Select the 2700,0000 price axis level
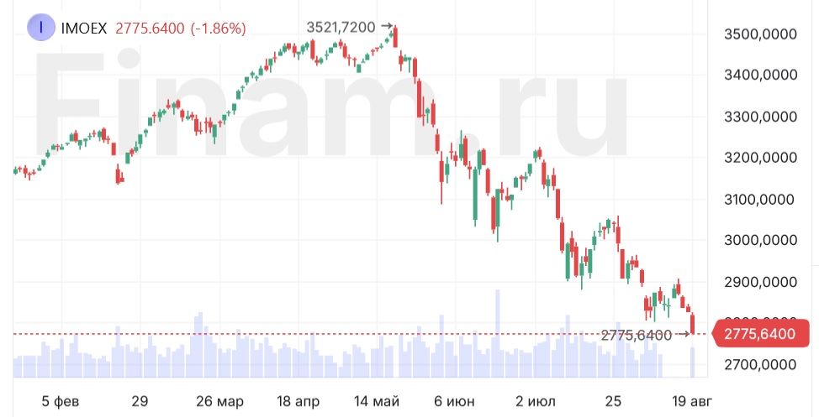819x417 pixels. point(759,364)
